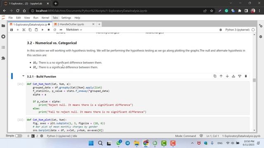Open the View menu
The width and height of the screenshot is (264, 148).
pyautogui.click(x=27, y=18)
